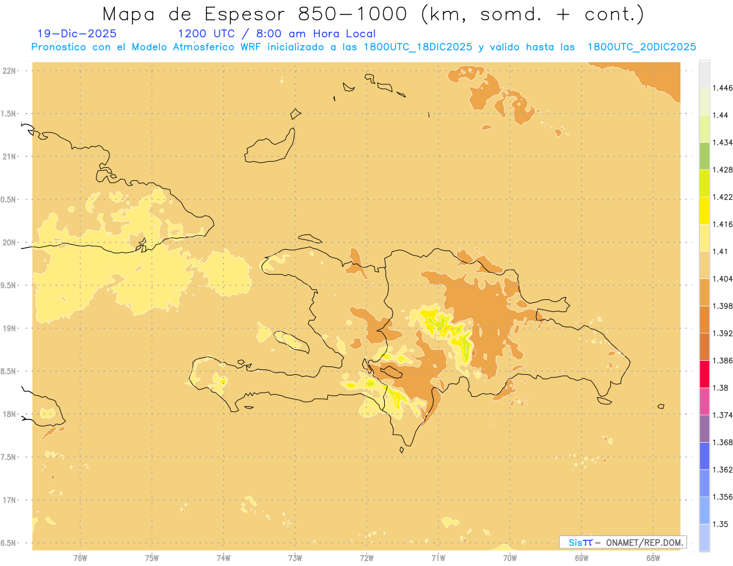Pick the tan legend swatch between 1.404 and 1.41
Viewport: 733px width, 566px height.
pos(704,265)
